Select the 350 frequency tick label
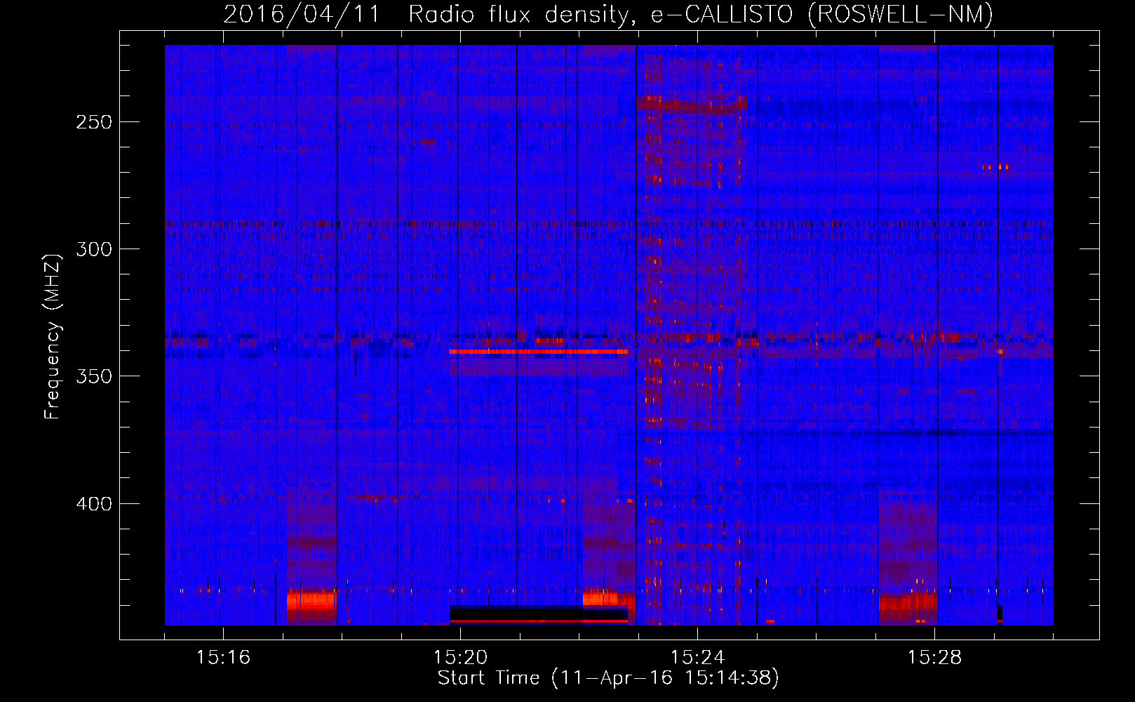This screenshot has width=1135, height=702. coord(94,376)
